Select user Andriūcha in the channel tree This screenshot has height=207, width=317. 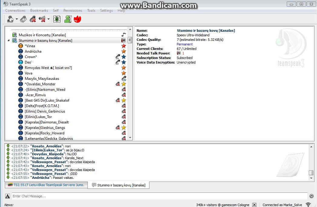[x=33, y=51]
